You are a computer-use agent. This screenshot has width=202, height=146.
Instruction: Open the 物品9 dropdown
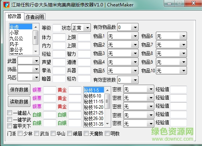pos(171,62)
